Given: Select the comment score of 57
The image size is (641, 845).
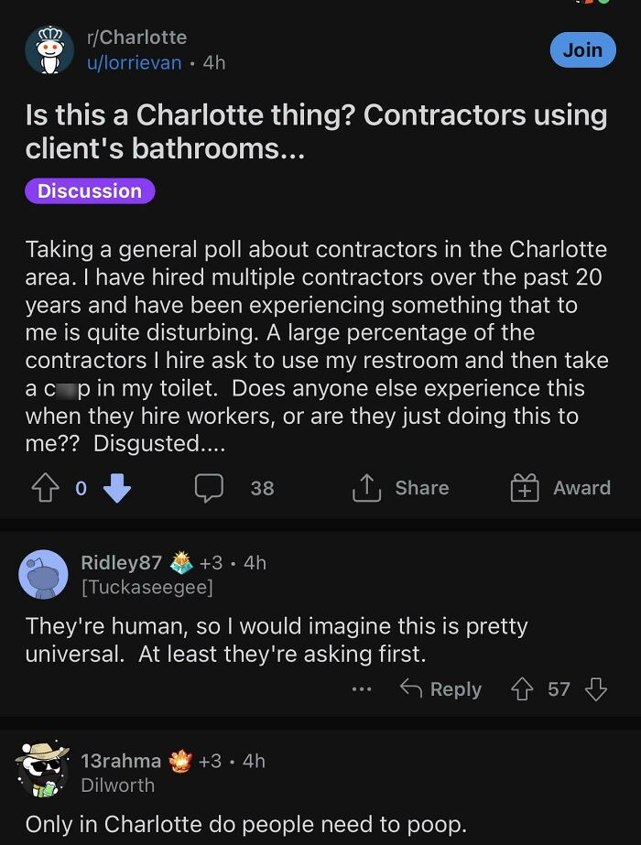Looking at the screenshot, I should (559, 689).
